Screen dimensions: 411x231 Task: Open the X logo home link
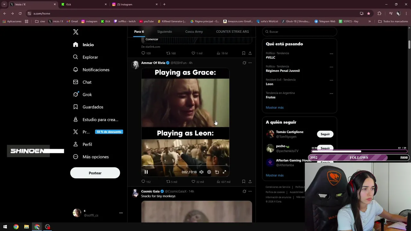[76, 32]
